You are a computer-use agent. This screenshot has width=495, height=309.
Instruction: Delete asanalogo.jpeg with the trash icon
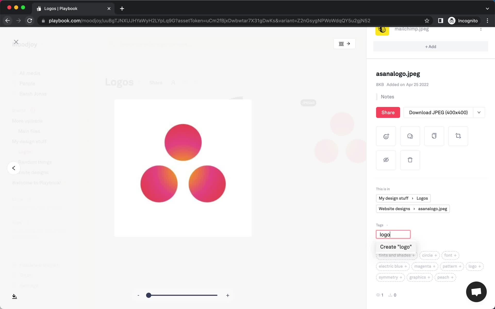[x=410, y=160]
